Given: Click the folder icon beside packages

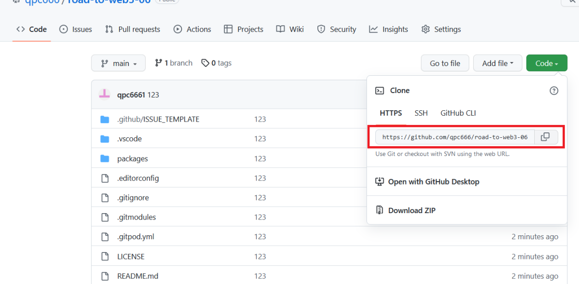Looking at the screenshot, I should pos(105,158).
